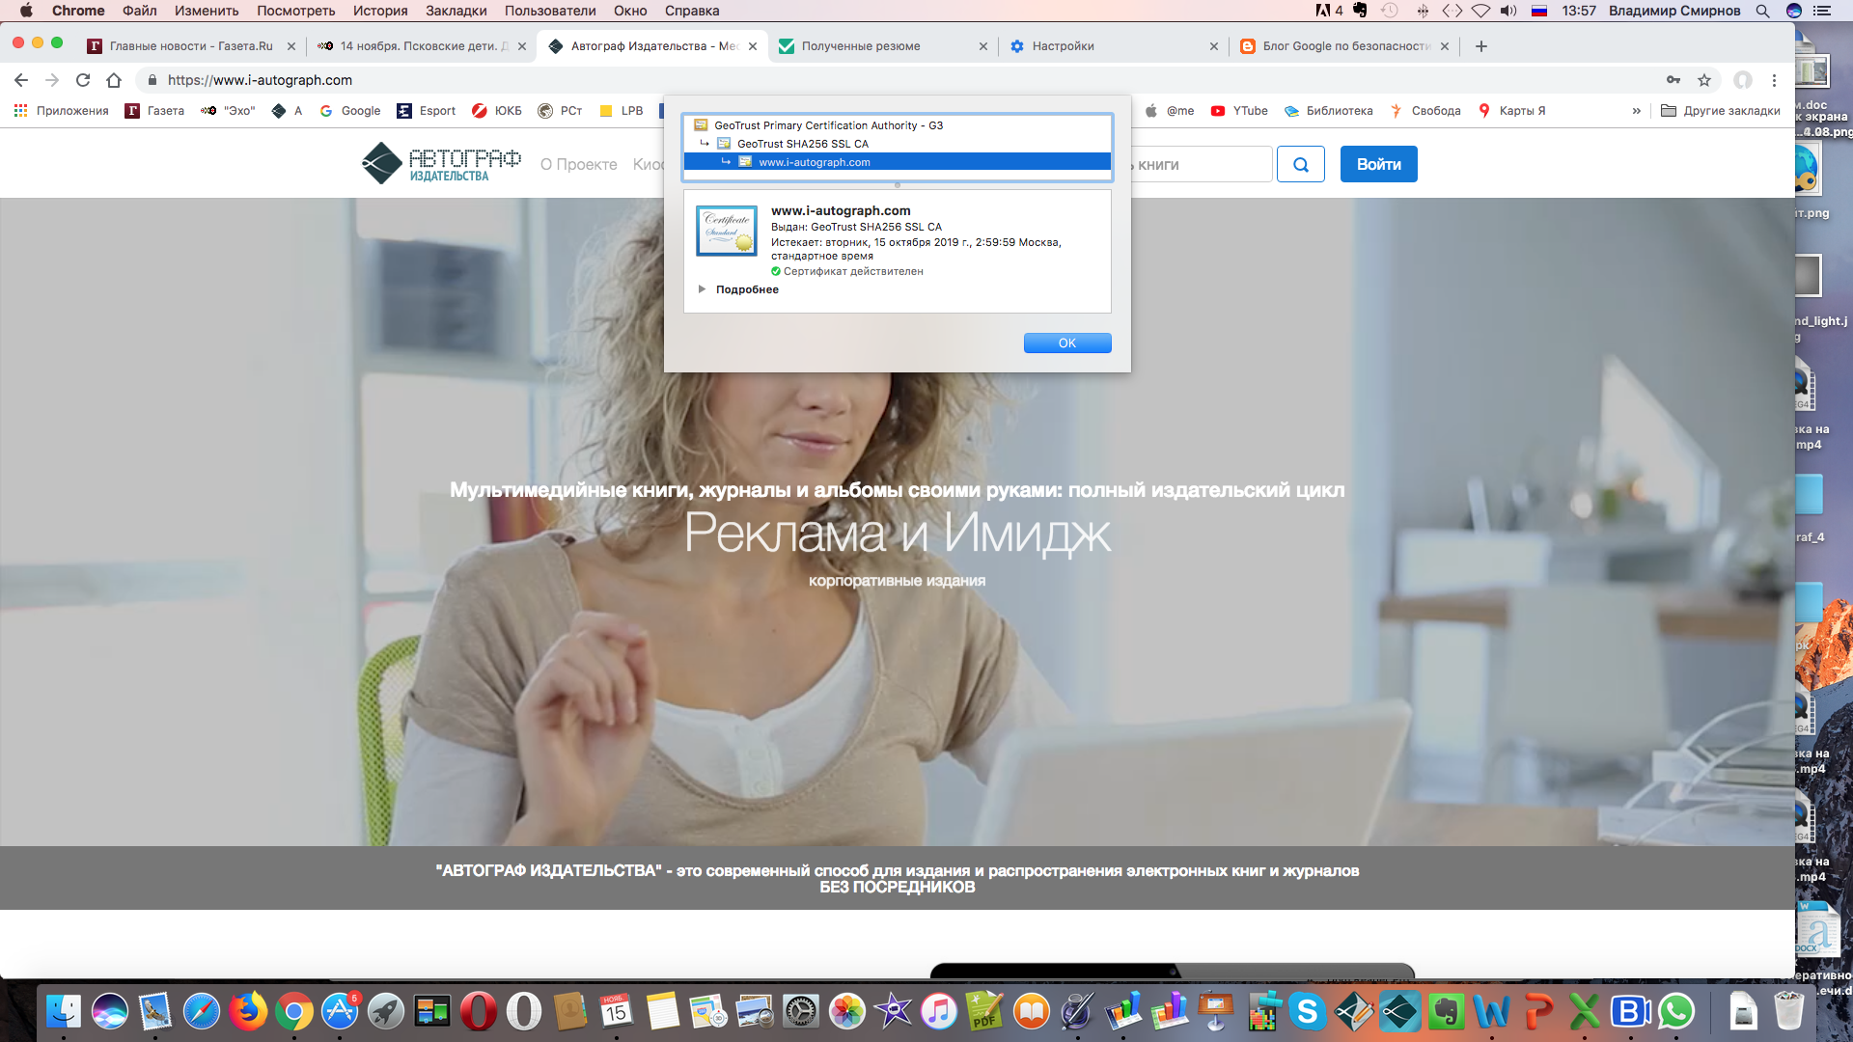Viewport: 1853px width, 1042px height.
Task: Open Газета bookmark
Action: tap(154, 111)
